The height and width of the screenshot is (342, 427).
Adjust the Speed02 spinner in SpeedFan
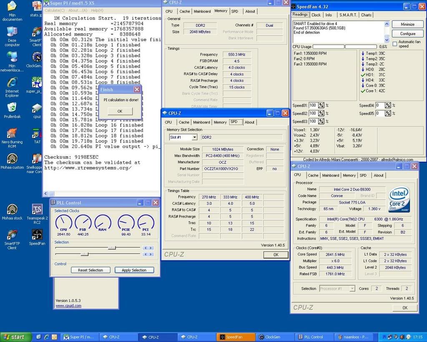321,113
